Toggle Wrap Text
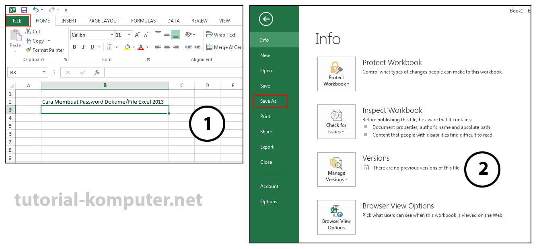 [221, 35]
